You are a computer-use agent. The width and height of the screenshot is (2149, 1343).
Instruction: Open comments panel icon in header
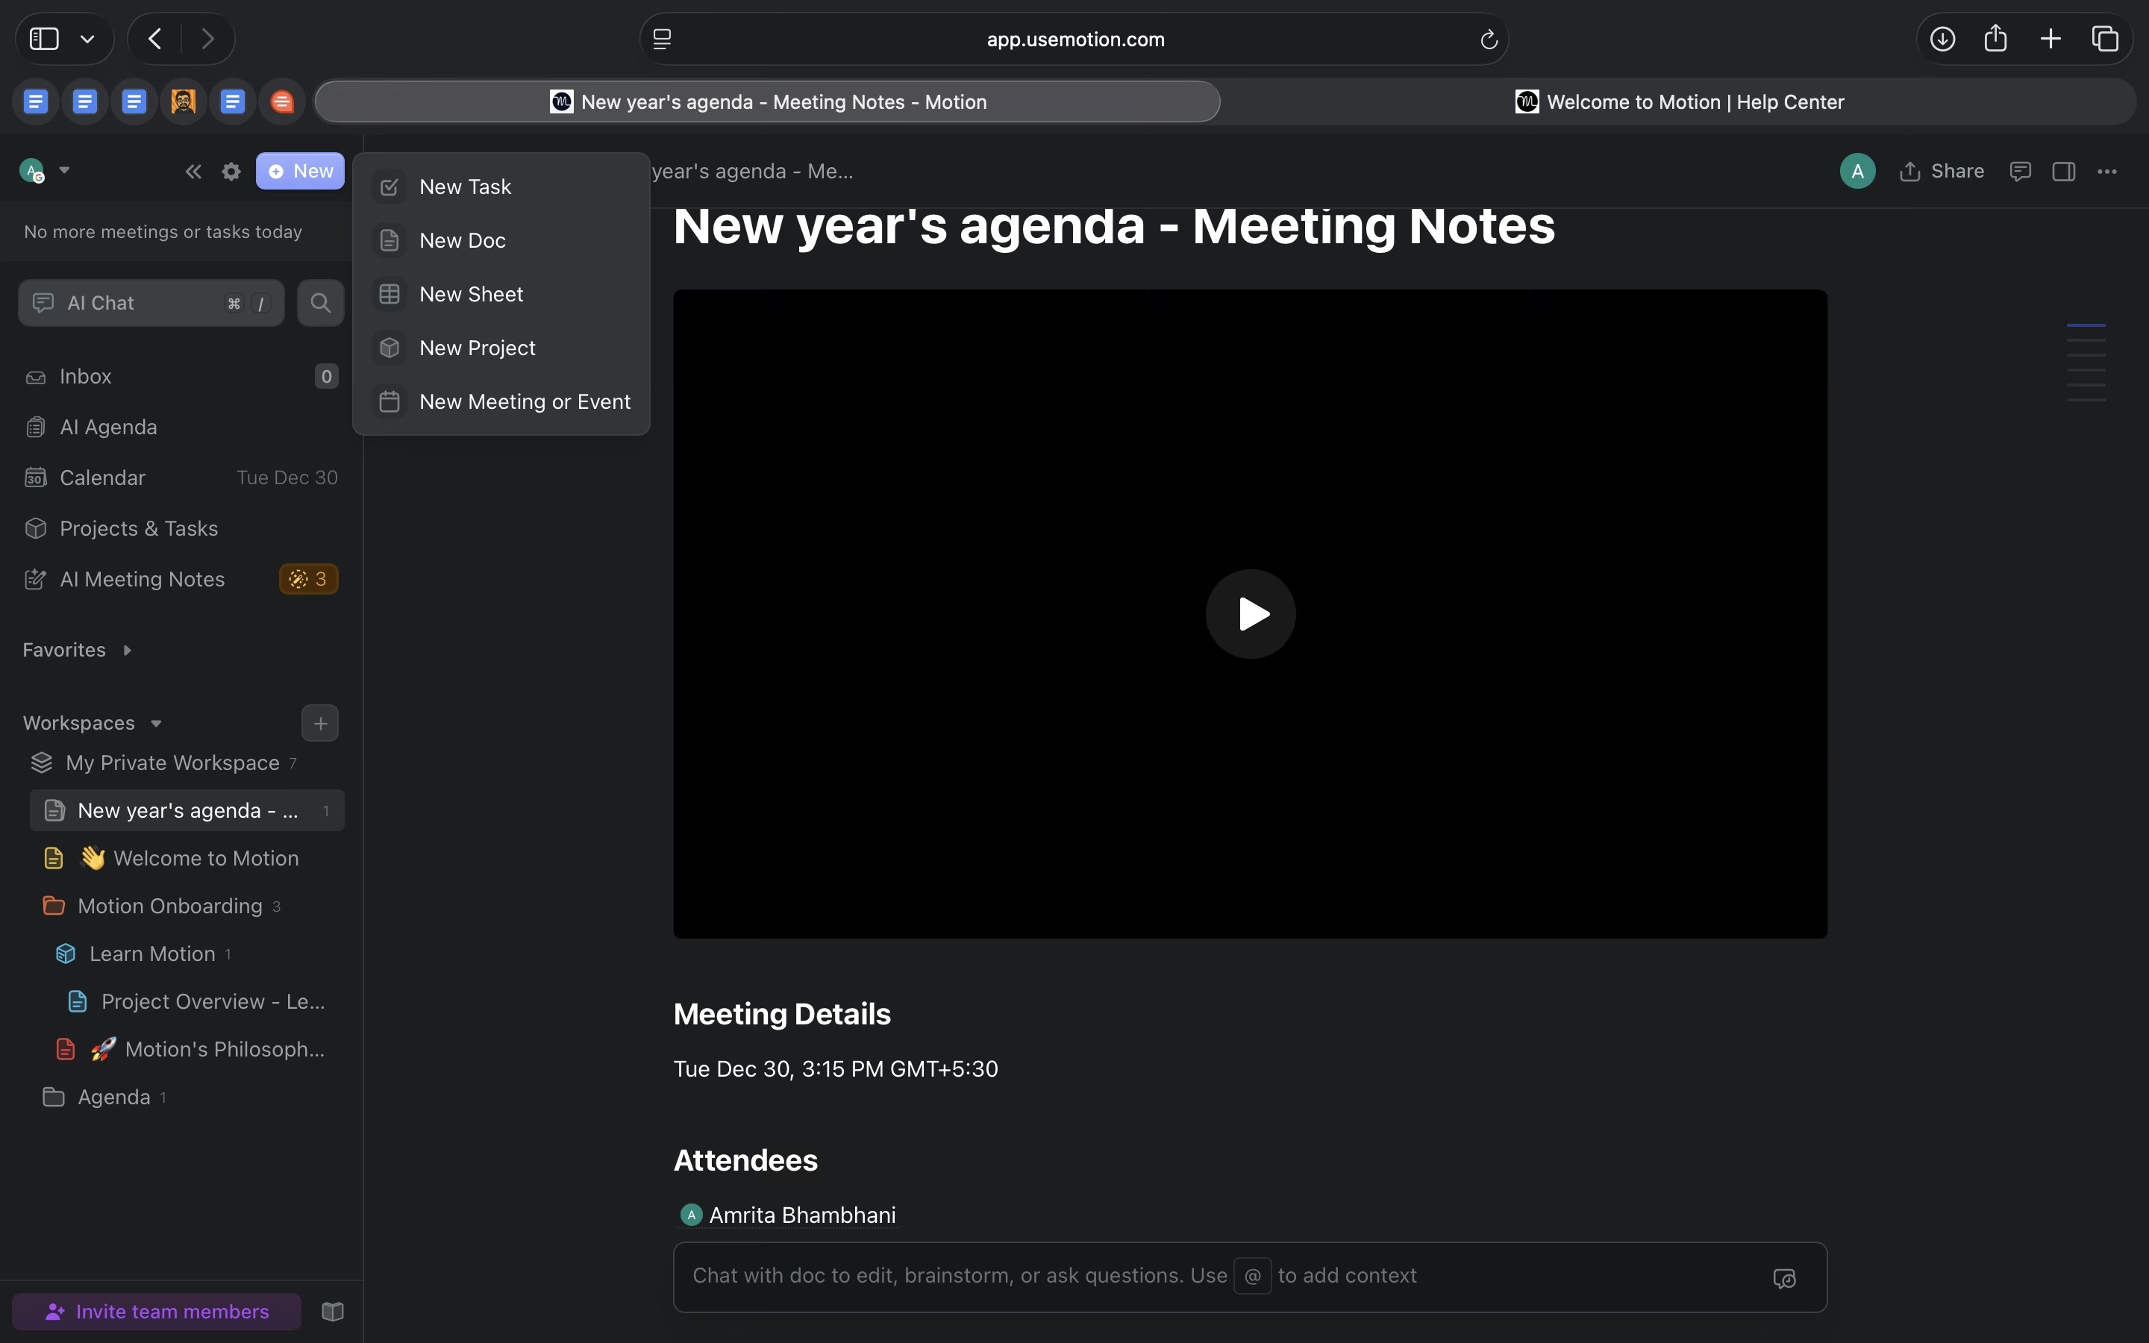pos(2020,172)
